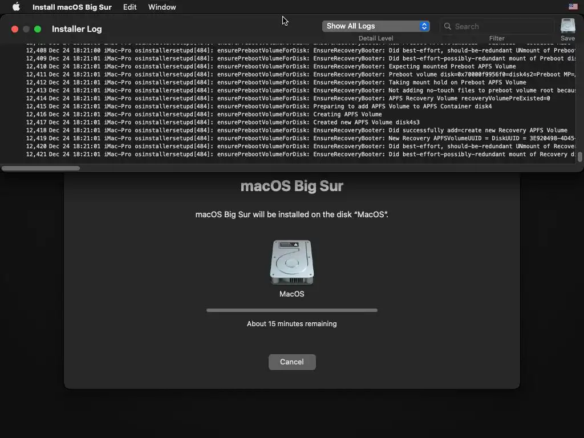Image resolution: width=584 pixels, height=438 pixels.
Task: Select log line 12,413 Not adding no-touch
Action: pyautogui.click(x=300, y=91)
